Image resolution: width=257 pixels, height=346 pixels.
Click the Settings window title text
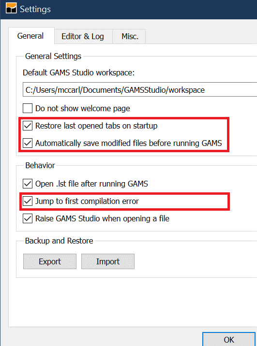35,9
